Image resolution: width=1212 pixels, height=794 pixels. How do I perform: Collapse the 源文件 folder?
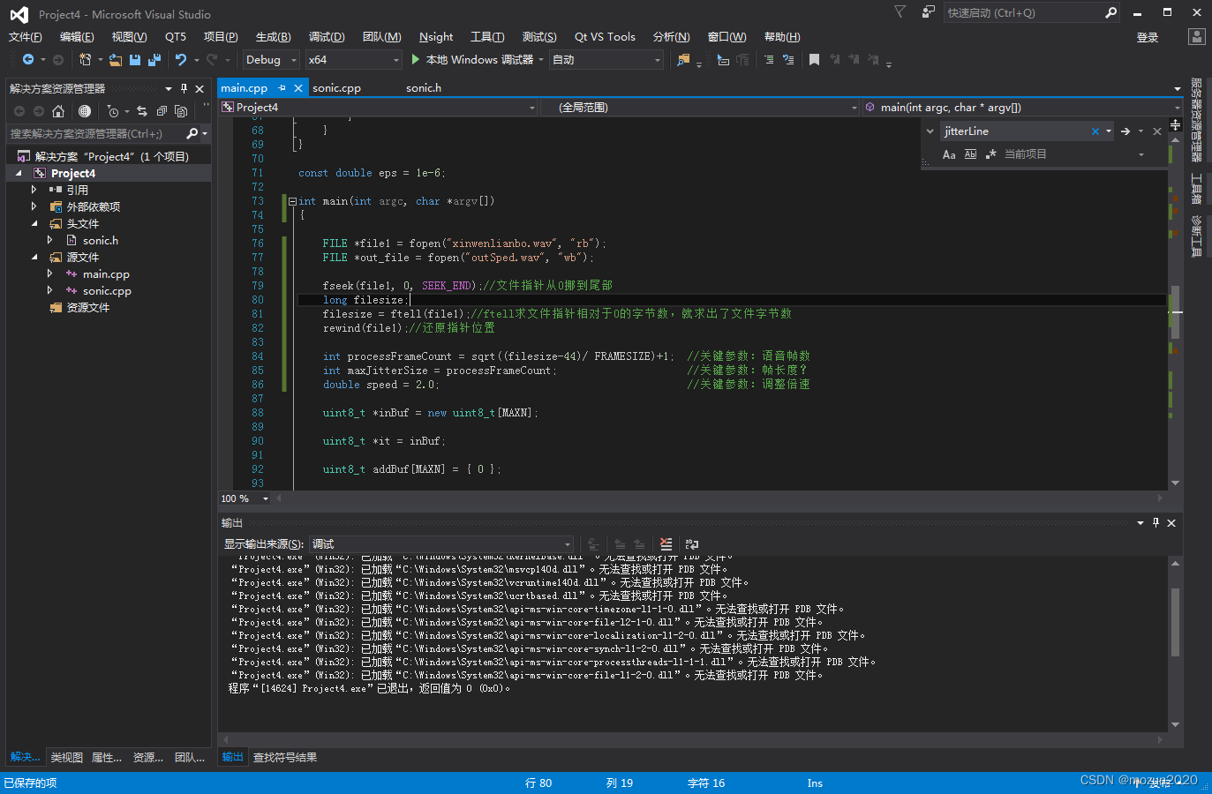tap(34, 258)
